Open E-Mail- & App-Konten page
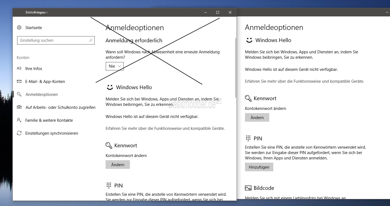Viewport: 390px width, 206px height. pos(45,81)
